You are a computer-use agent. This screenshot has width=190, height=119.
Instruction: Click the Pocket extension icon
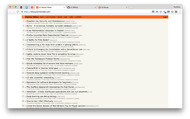coord(153,12)
